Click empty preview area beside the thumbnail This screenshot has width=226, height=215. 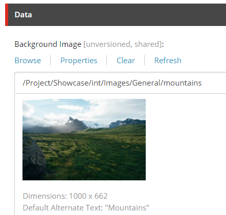(186, 139)
